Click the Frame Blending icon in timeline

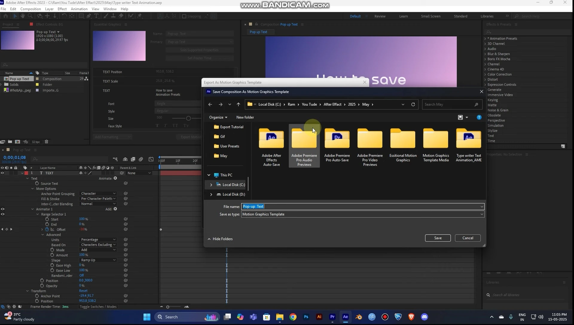click(x=133, y=159)
